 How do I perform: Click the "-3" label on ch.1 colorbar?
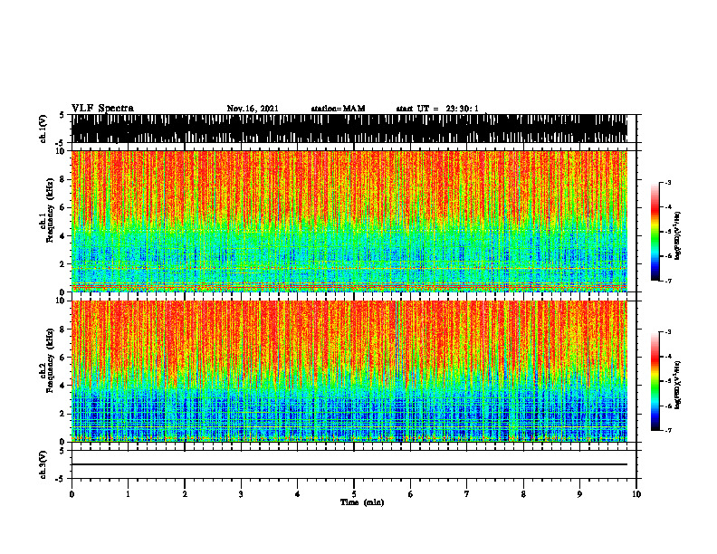tap(668, 183)
